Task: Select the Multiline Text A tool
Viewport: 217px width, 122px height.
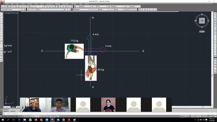Action: (1, 58)
